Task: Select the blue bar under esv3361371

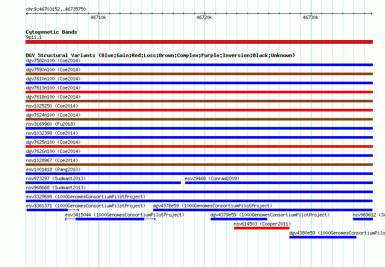Action: [47, 210]
